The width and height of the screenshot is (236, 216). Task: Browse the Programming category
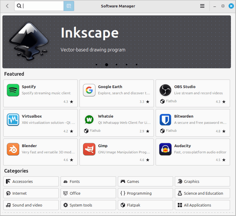(146, 193)
